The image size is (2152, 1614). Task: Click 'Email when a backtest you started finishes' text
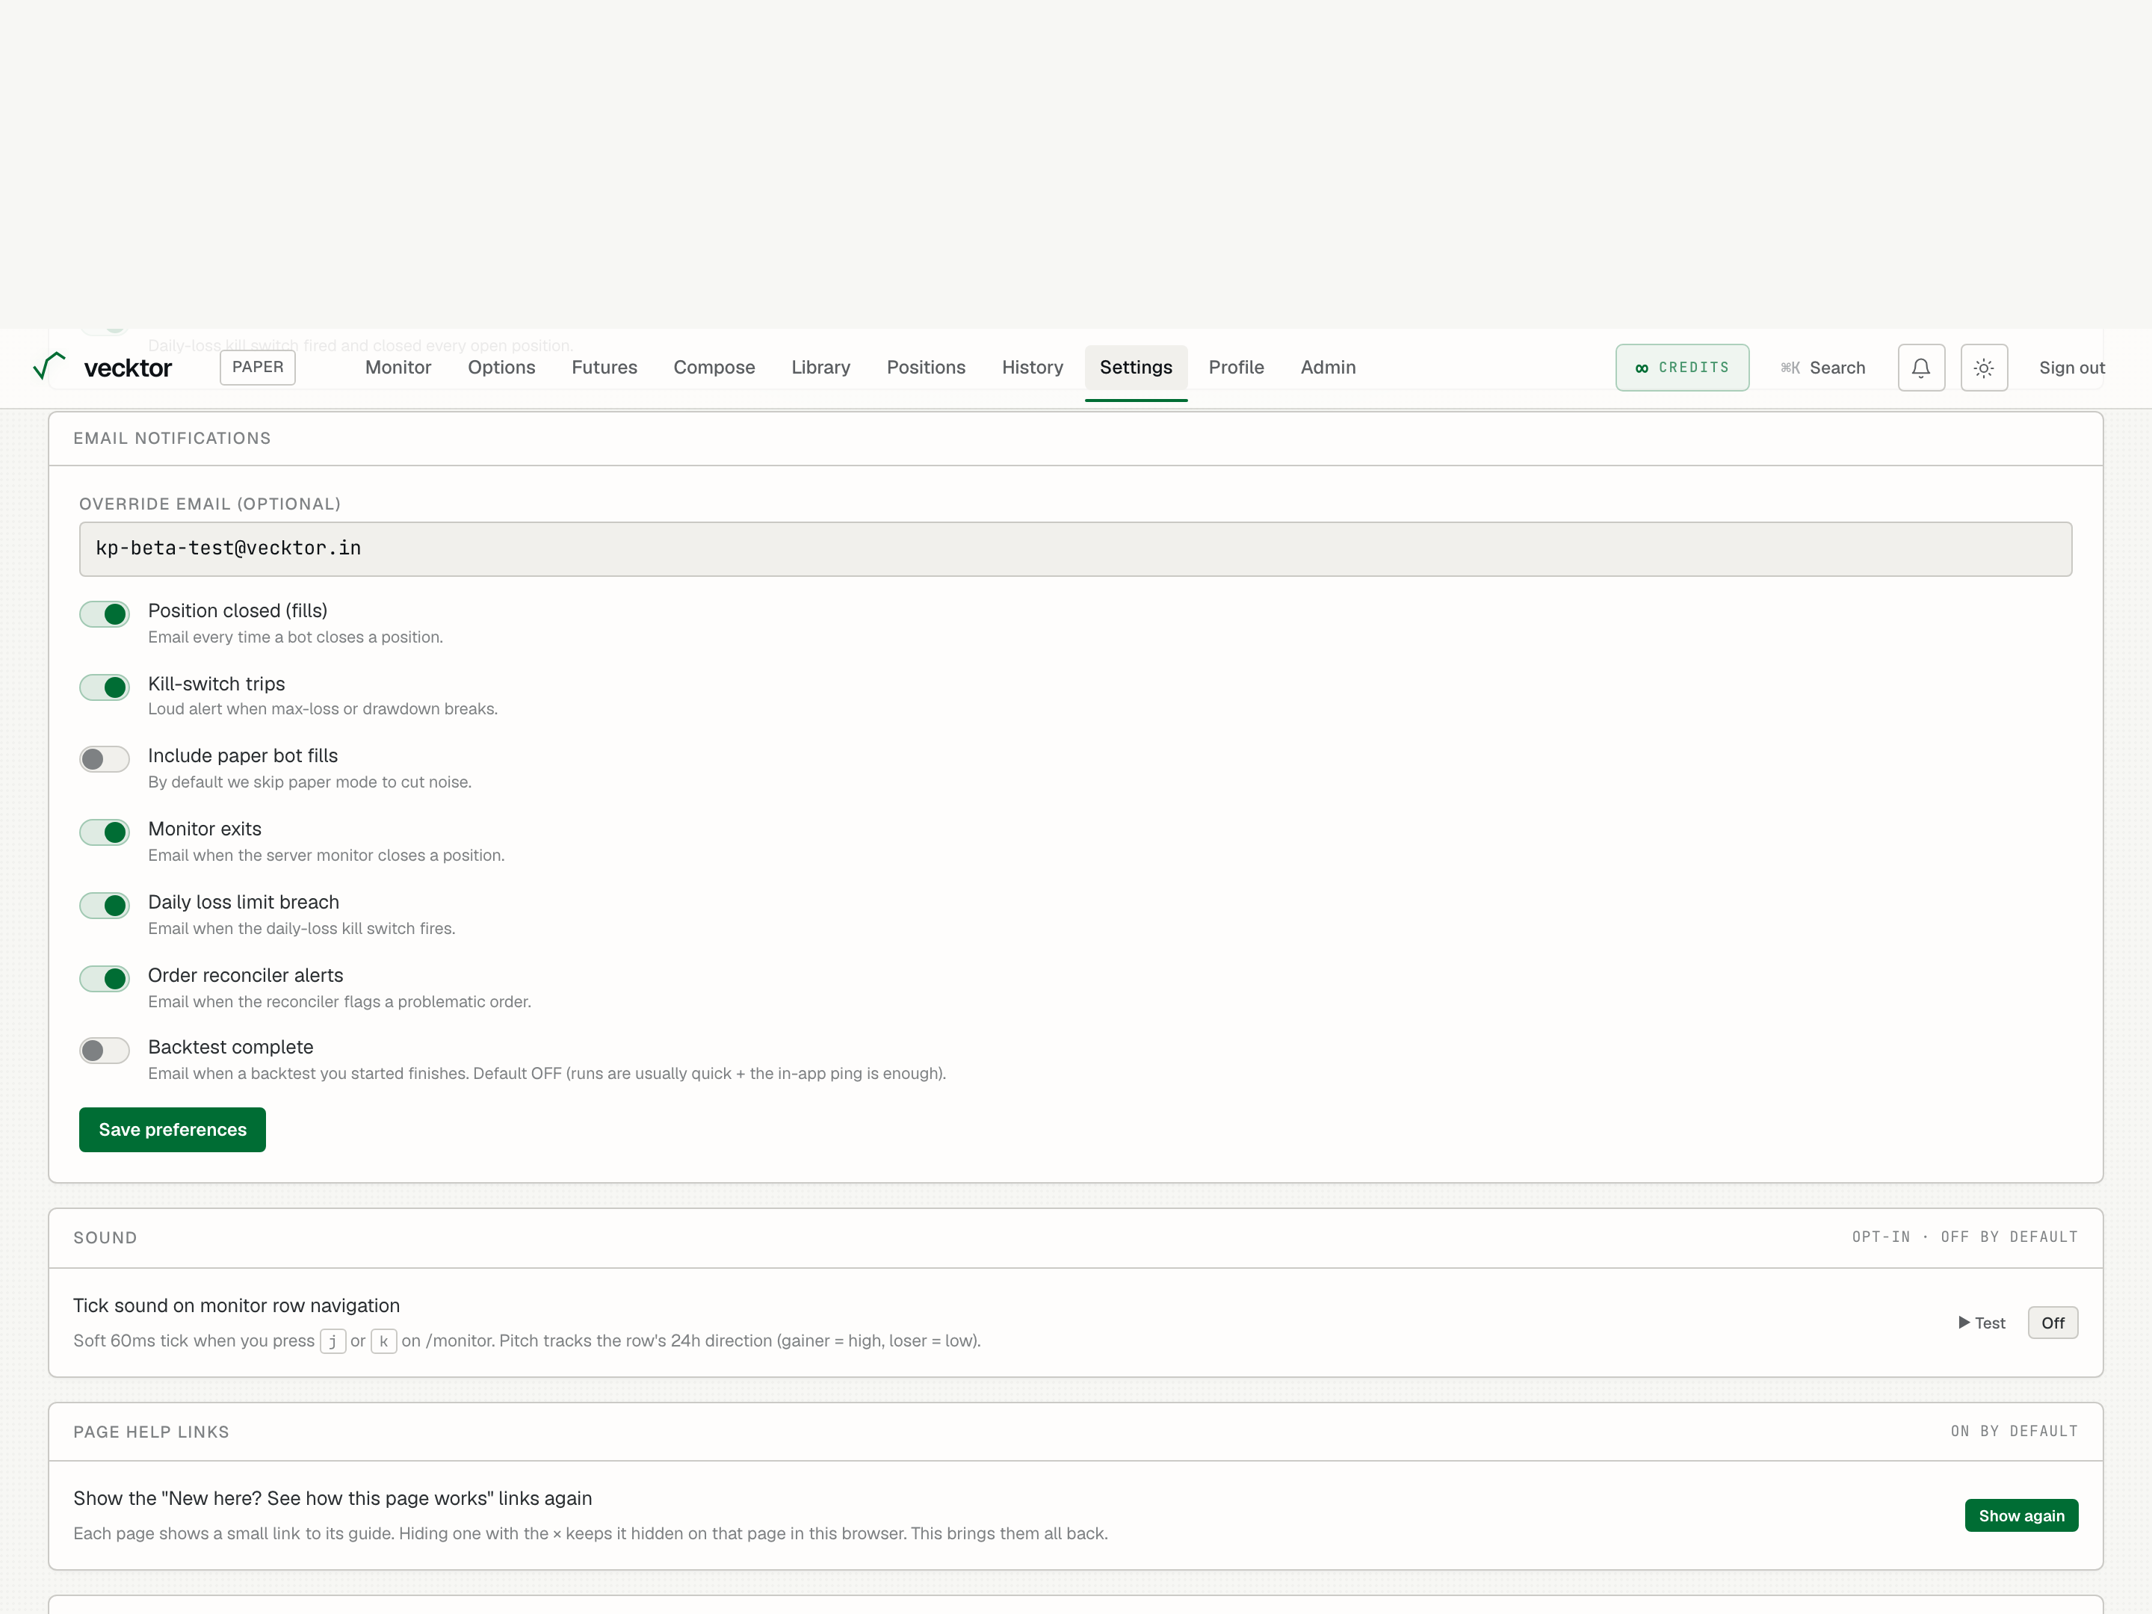(x=547, y=1074)
